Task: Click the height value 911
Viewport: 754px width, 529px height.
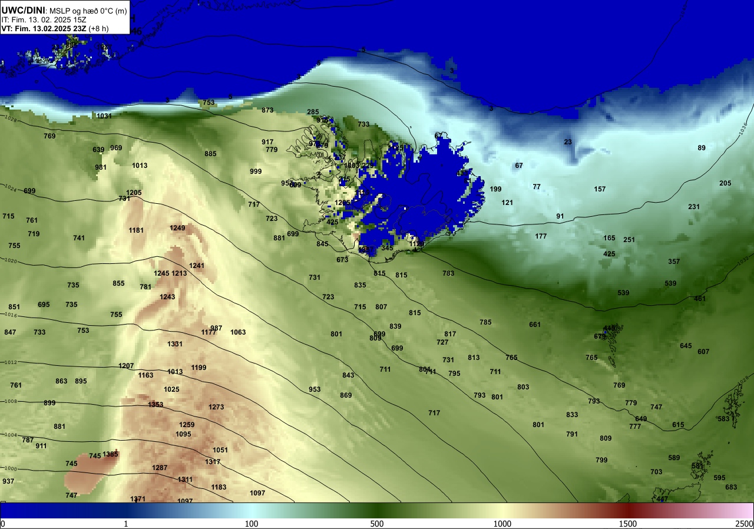Action: [x=41, y=446]
